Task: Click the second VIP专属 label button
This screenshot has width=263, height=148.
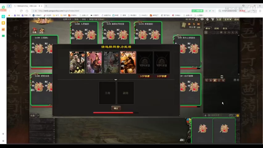Action: click(162, 76)
